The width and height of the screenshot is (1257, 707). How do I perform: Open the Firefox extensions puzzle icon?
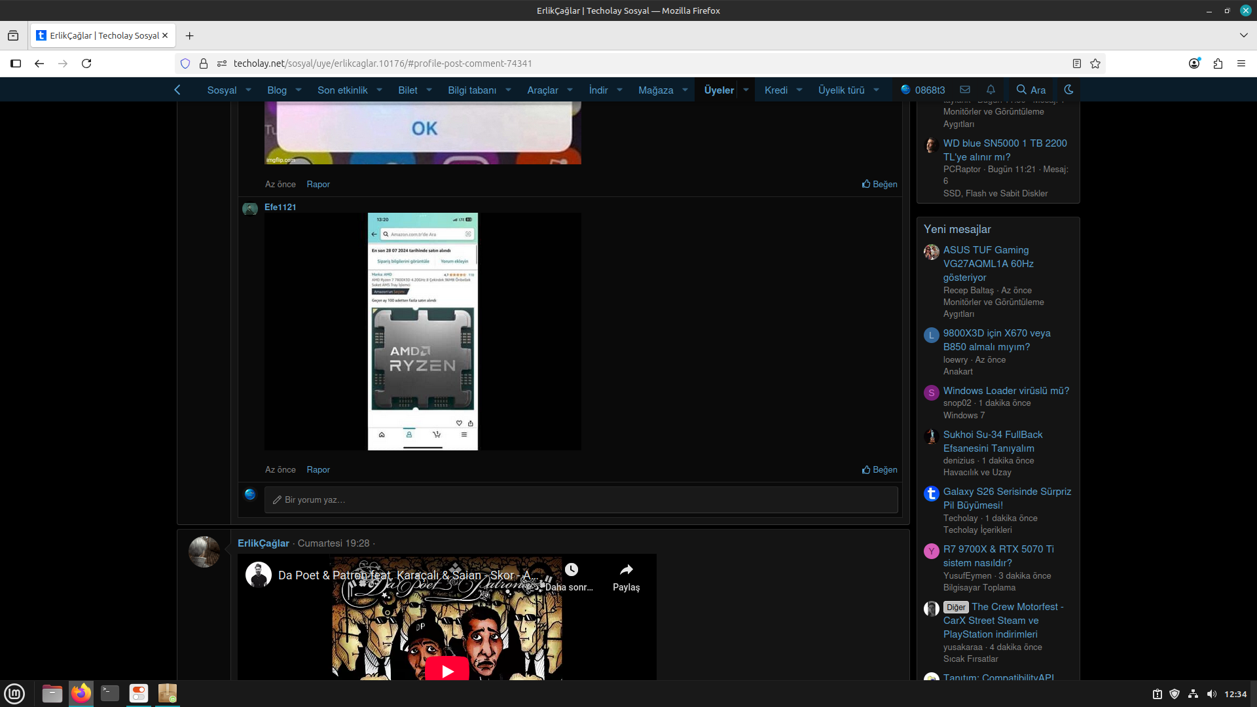pyautogui.click(x=1218, y=63)
